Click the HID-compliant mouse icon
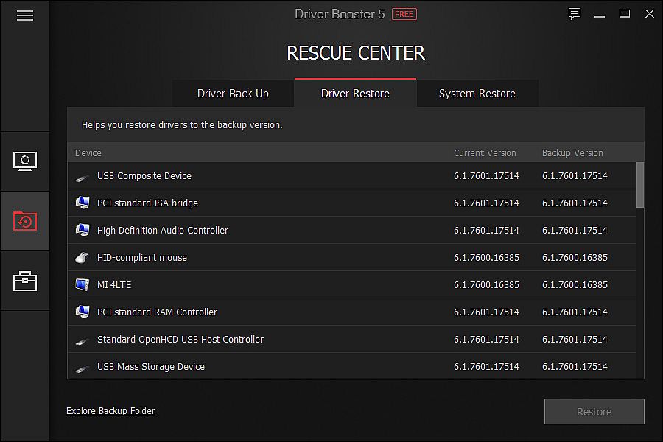The image size is (663, 442). pyautogui.click(x=82, y=257)
